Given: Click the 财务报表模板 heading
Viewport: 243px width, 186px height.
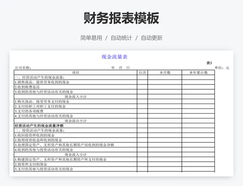Looking at the screenshot, I should pos(121,18).
